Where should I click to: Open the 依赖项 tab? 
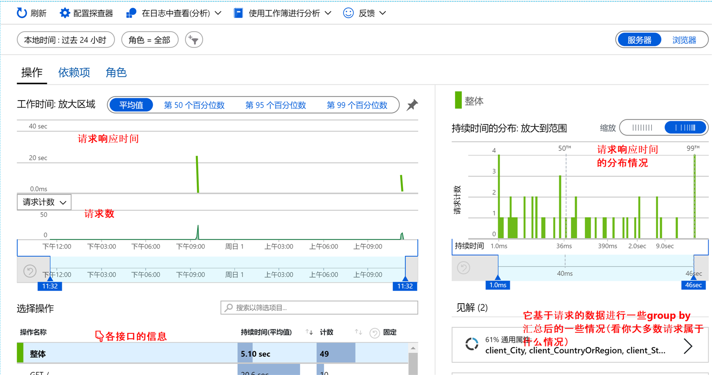74,72
